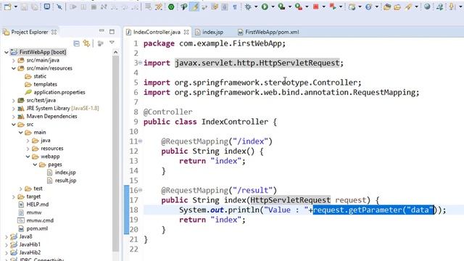The image size is (464, 261).
Task: Close the IndexController.java tab
Action: point(186,32)
